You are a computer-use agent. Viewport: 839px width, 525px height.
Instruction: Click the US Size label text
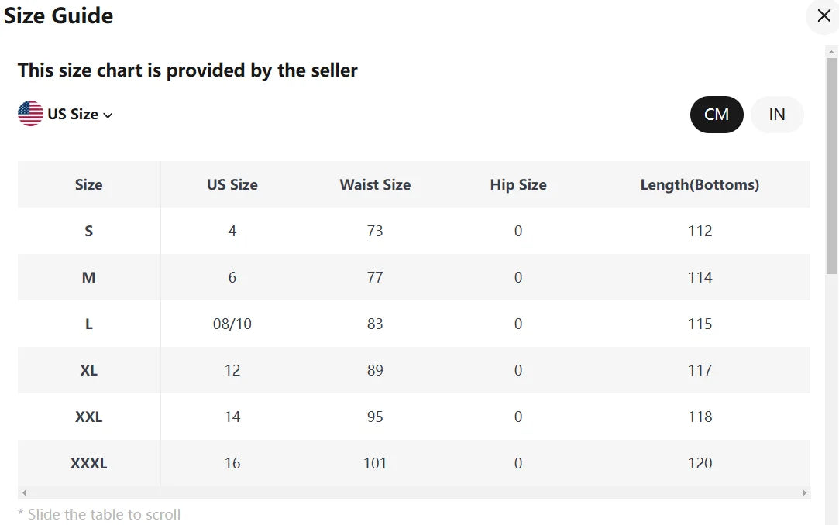pos(73,115)
